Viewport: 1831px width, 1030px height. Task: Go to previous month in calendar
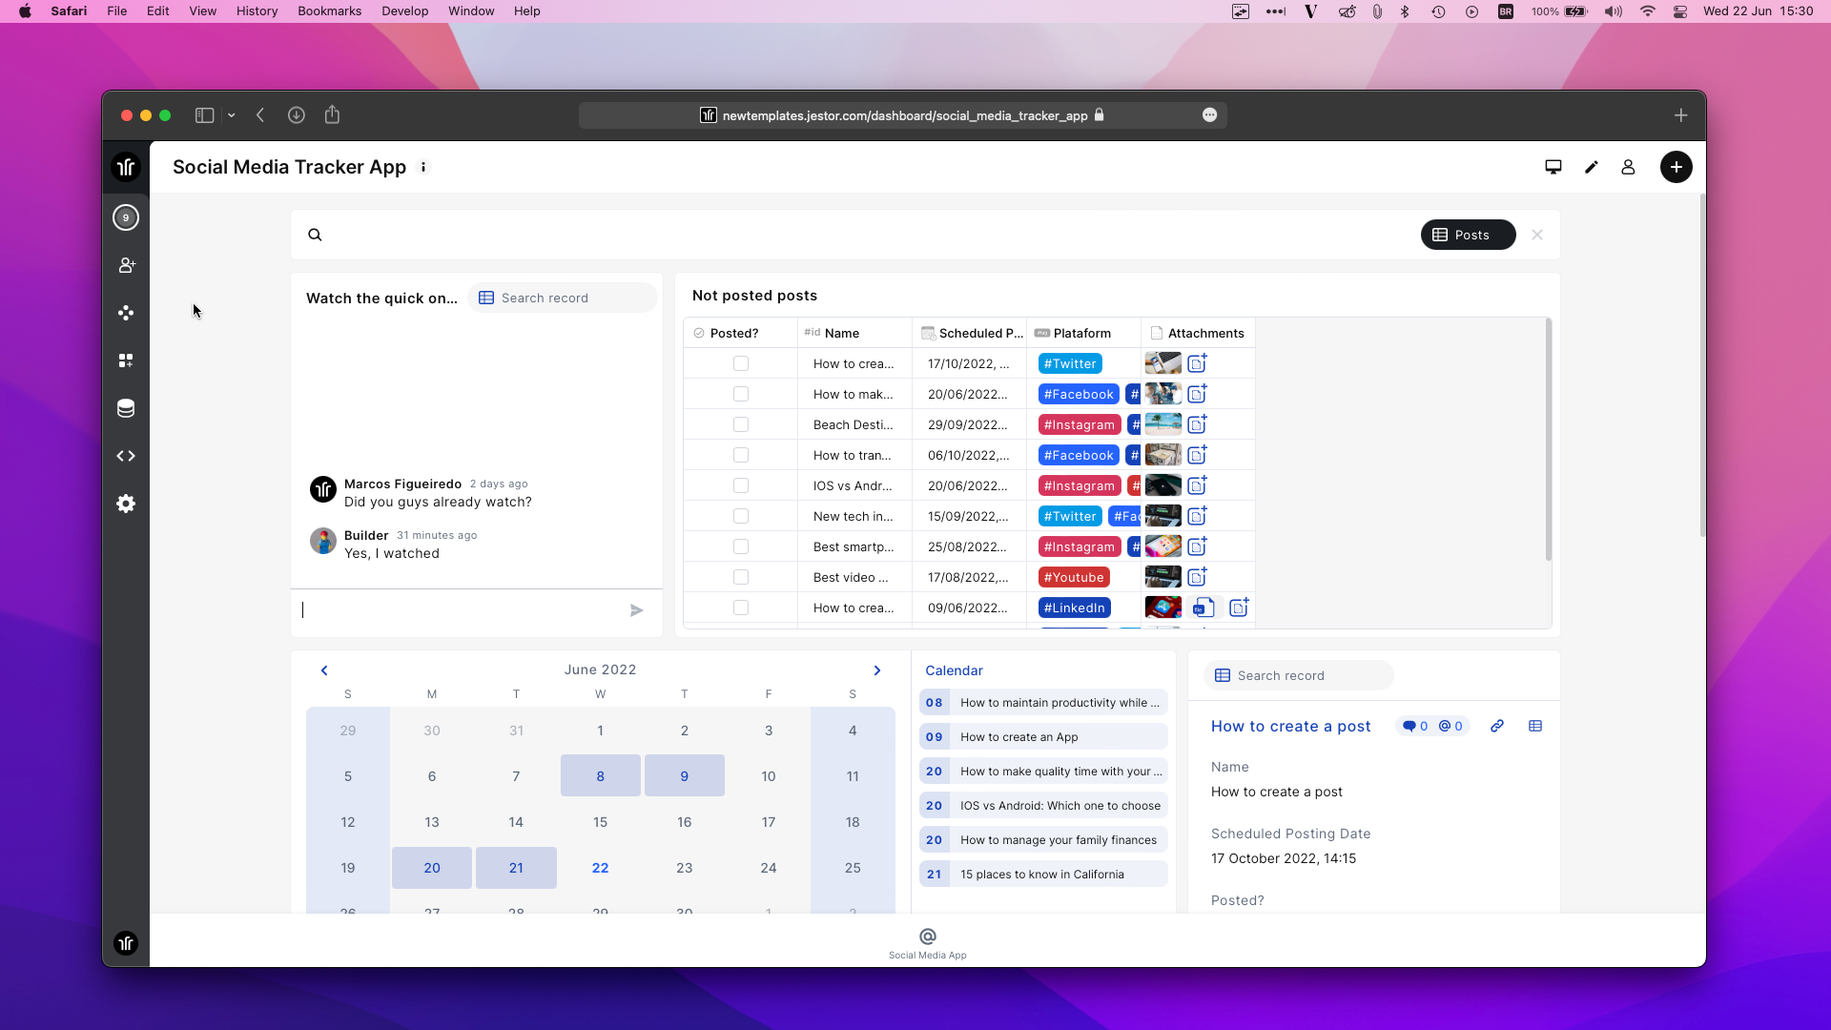324,670
